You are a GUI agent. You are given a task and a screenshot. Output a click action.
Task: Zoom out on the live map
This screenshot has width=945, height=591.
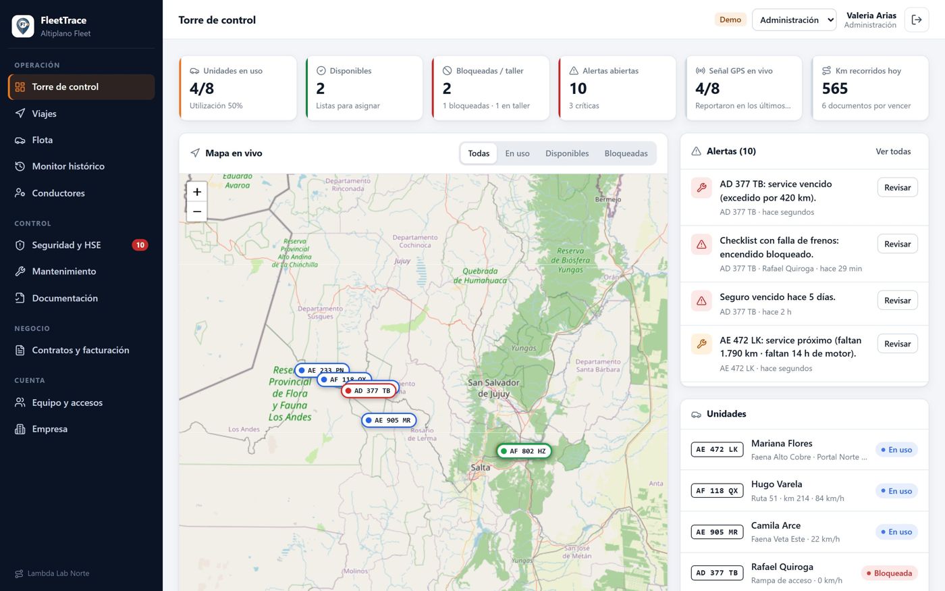196,211
